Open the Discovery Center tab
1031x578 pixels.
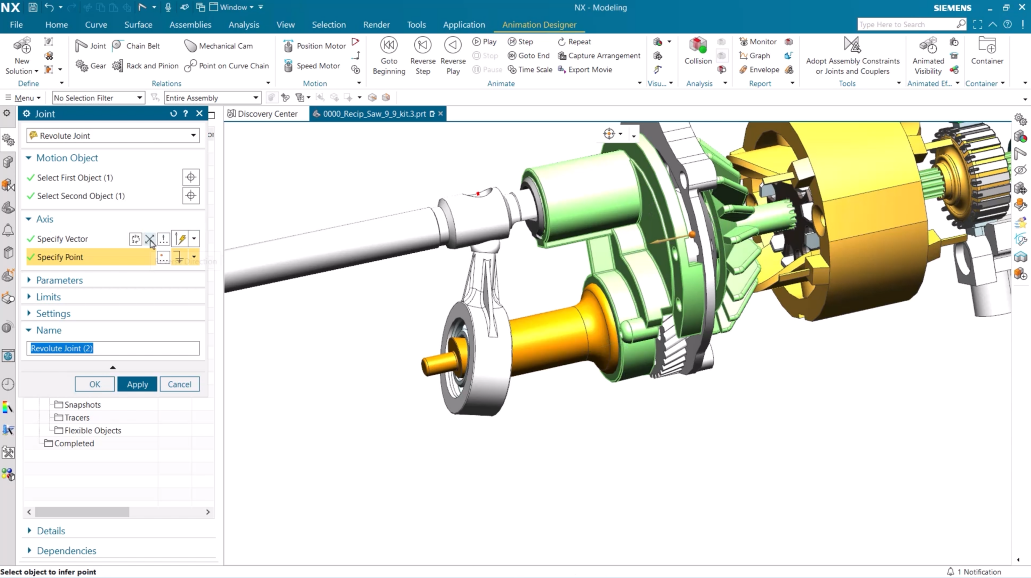pos(262,114)
